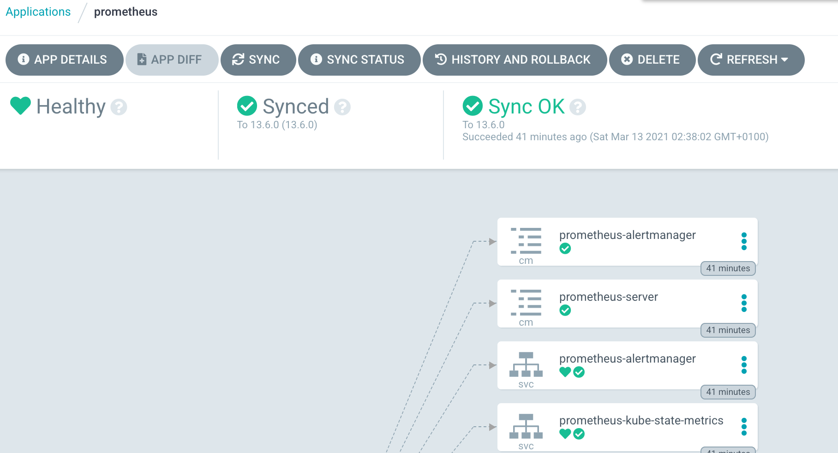Select the prometheus-kube-state-metrics node name
The width and height of the screenshot is (838, 453).
641,421
